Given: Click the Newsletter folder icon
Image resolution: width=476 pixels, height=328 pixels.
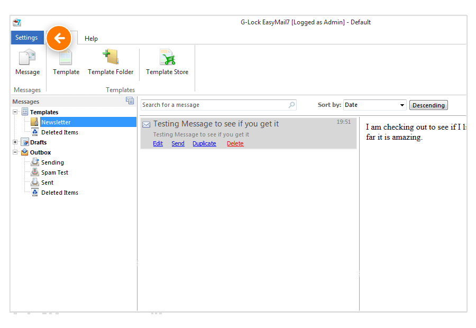Looking at the screenshot, I should pyautogui.click(x=34, y=122).
